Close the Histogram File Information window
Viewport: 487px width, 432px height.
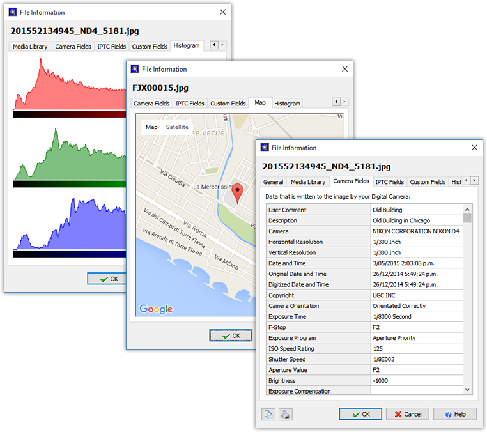pos(222,12)
